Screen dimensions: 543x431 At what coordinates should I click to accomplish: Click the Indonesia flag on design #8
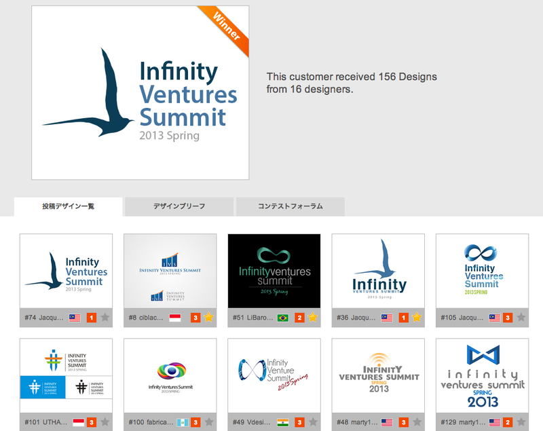tap(175, 318)
